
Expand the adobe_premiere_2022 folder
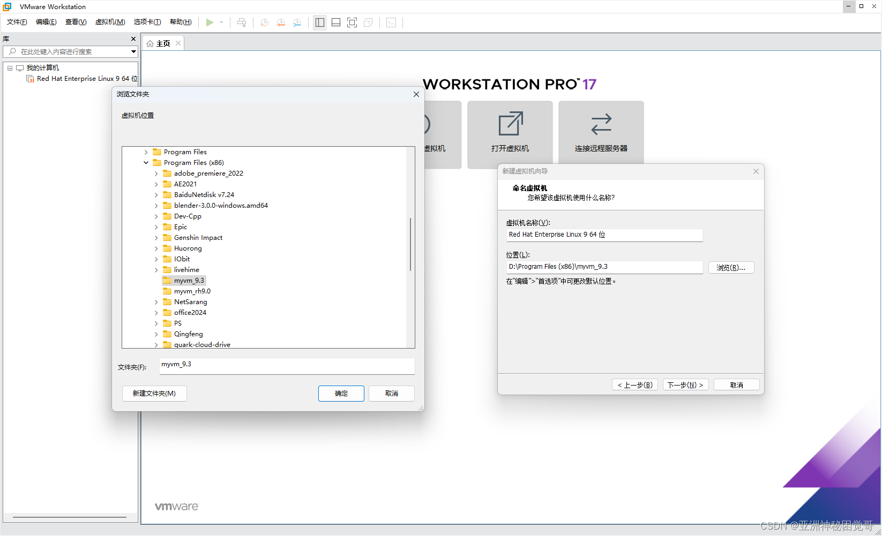click(156, 173)
